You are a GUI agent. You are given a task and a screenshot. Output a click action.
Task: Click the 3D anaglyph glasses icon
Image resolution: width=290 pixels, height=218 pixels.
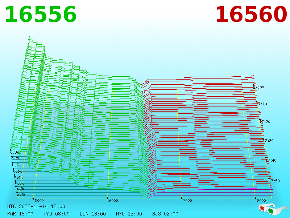(x=273, y=210)
